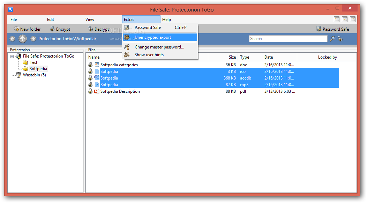Click the middle layout icon at top right
This screenshot has height=203, width=367.
click(345, 19)
